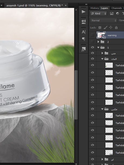Collapse the panel dock using double arrows

point(86,4)
